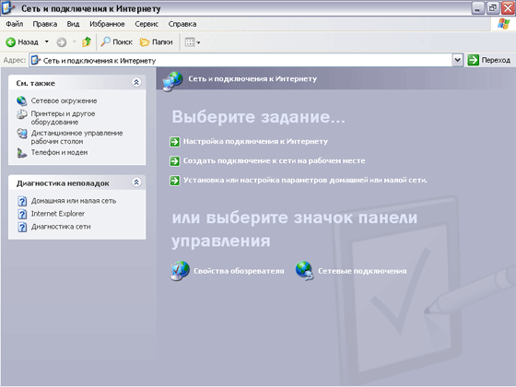Open Поиск search magnifier button
The image size is (516, 387).
click(116, 42)
